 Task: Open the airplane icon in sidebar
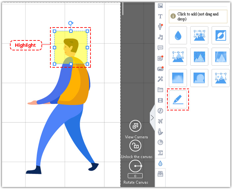160,121
